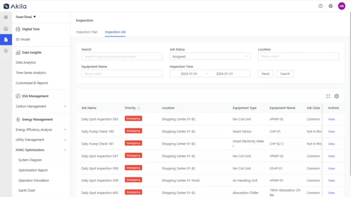Expand table to fullscreen icon
351x197 pixels.
point(328,96)
